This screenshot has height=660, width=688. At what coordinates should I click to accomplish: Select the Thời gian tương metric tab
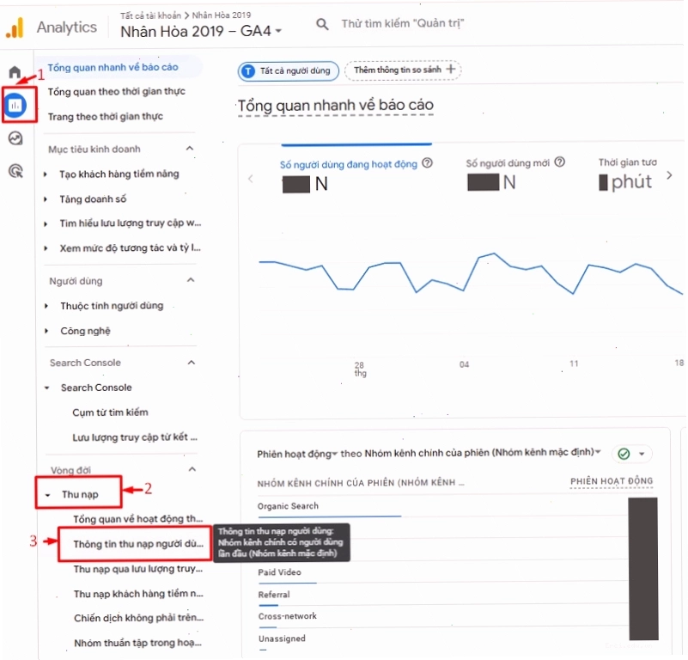click(628, 174)
